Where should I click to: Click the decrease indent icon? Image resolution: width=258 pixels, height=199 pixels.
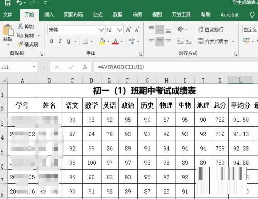(180, 41)
